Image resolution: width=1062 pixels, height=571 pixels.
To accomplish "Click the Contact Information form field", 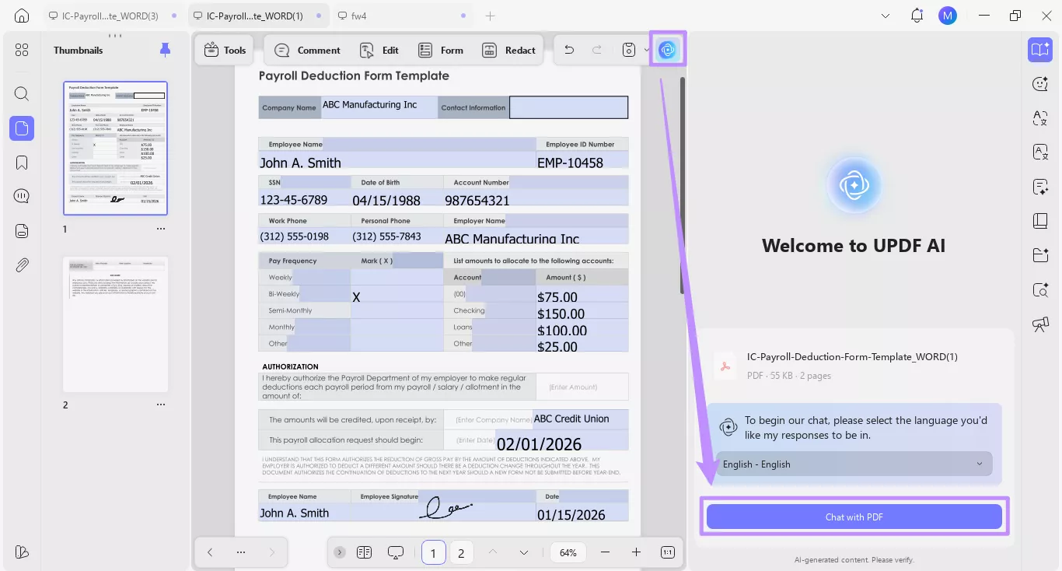I will point(568,107).
